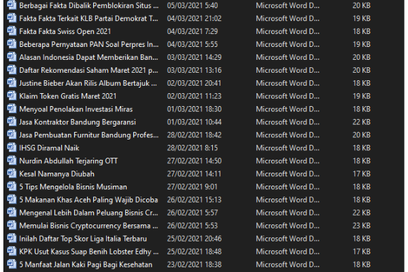Click file name 5 Makanan Khas Aceh Paling Wajib Dicoba

pos(88,200)
